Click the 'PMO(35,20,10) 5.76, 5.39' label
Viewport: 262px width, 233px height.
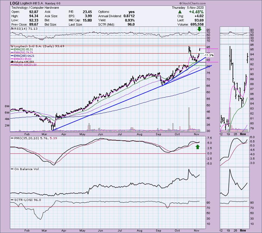36,138
